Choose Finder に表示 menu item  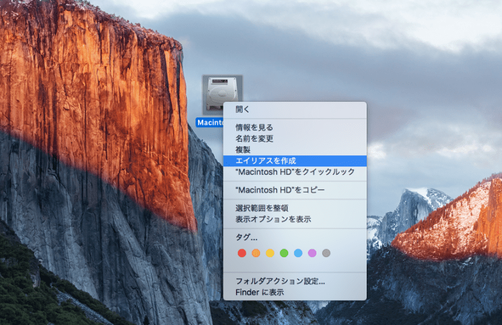tap(295, 292)
